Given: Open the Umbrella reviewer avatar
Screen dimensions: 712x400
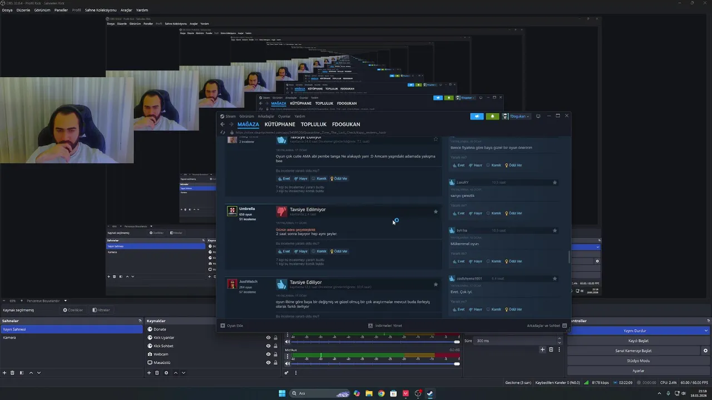Looking at the screenshot, I should point(233,211).
